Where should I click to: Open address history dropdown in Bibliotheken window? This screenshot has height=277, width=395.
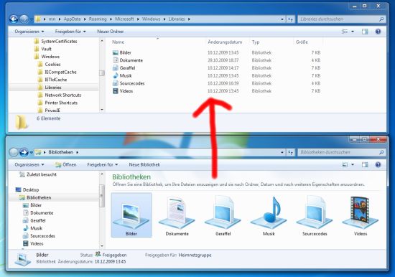click(x=282, y=152)
